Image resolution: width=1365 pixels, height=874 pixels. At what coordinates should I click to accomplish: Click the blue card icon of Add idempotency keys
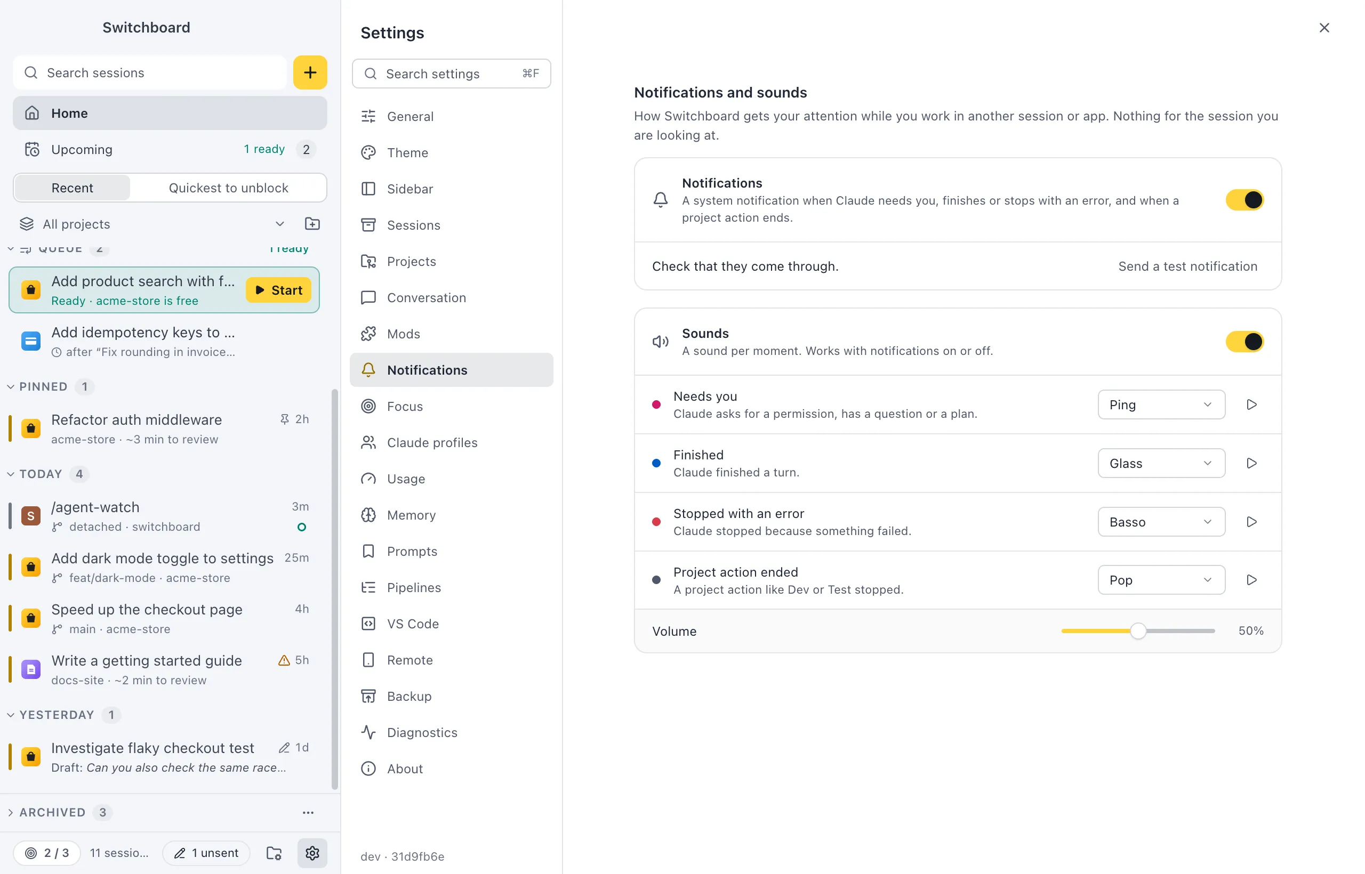click(31, 341)
